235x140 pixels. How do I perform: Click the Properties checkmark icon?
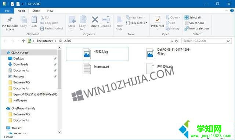158,19
